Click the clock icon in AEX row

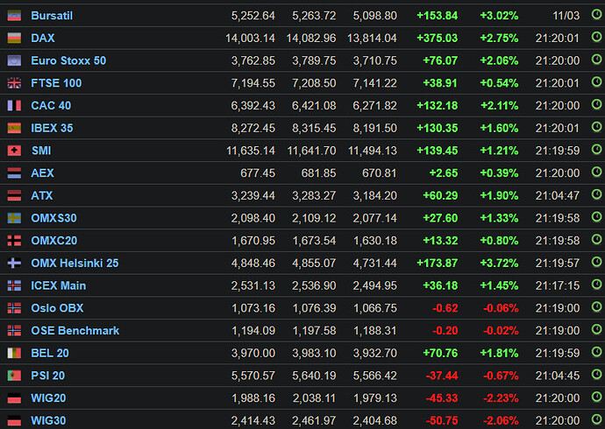(596, 172)
